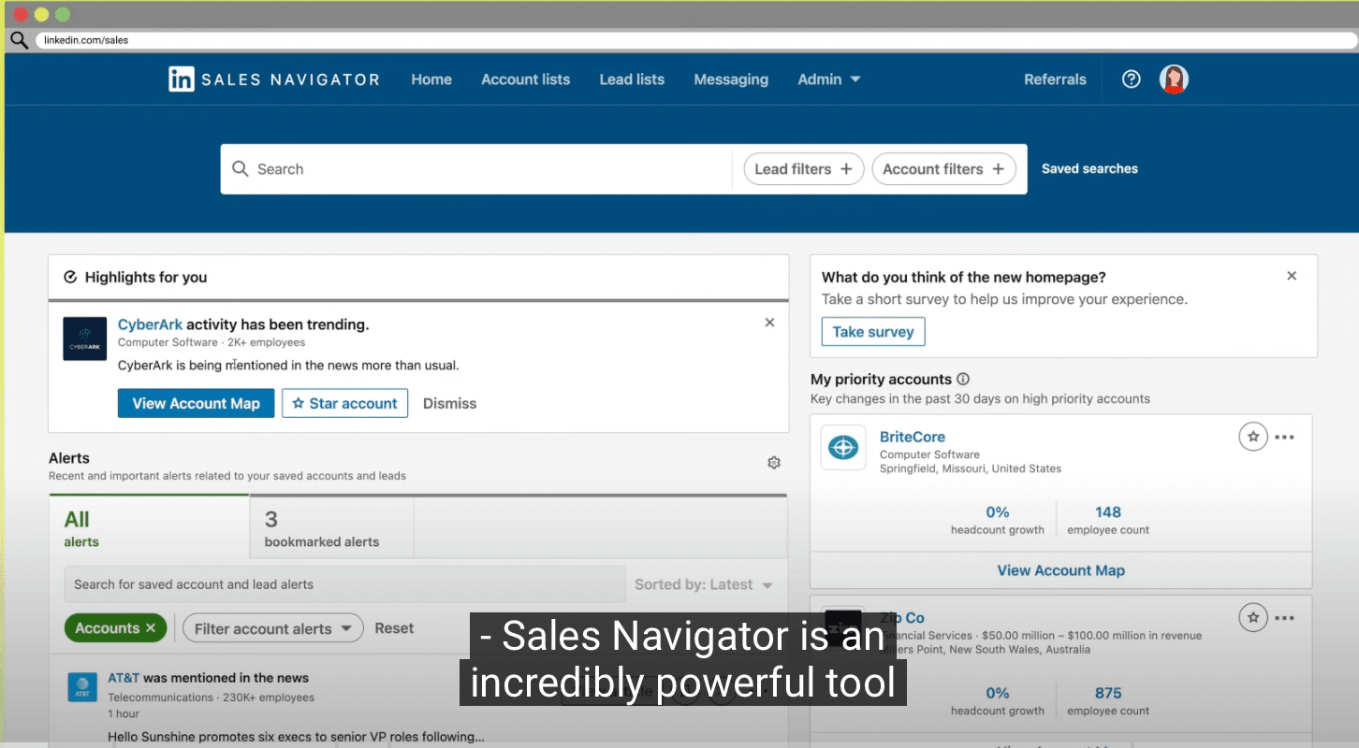Focus the saved account alerts search field

(343, 584)
